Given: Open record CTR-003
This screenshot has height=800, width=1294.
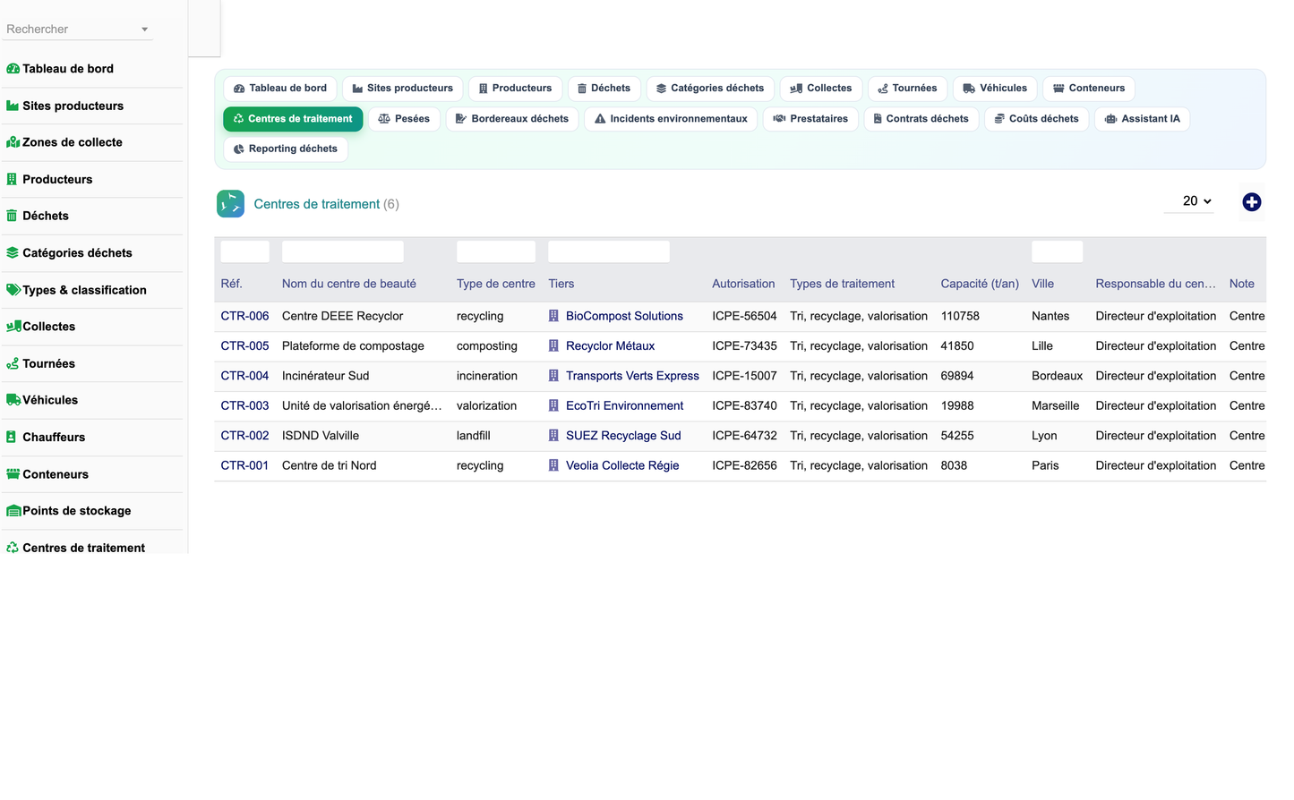Looking at the screenshot, I should 245,406.
